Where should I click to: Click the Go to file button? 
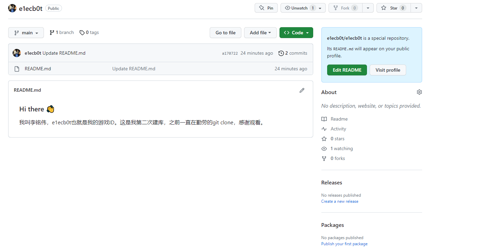tap(225, 33)
